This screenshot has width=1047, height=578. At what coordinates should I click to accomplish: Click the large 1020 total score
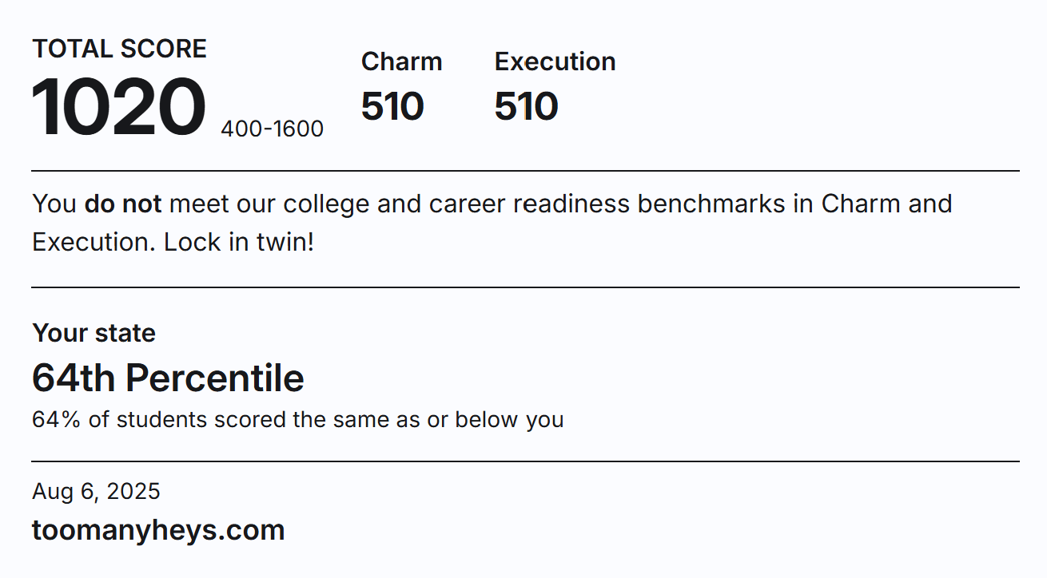tap(118, 108)
